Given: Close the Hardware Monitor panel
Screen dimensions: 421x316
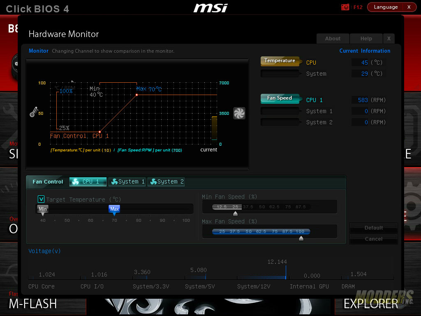Looking at the screenshot, I should tap(389, 39).
